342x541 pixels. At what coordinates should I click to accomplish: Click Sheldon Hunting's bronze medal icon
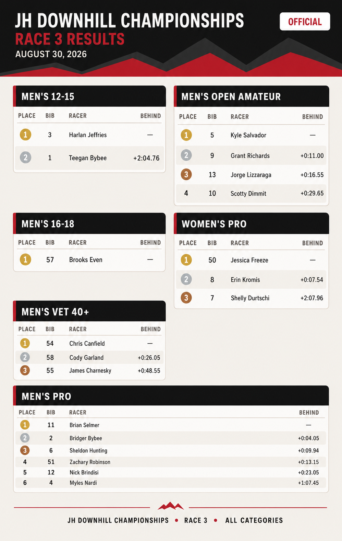pyautogui.click(x=25, y=450)
